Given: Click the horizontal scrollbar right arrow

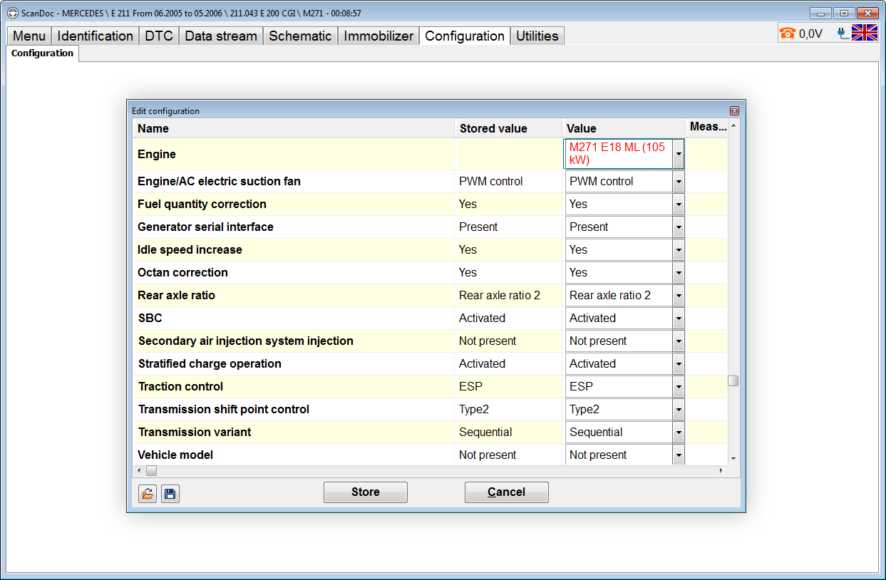Looking at the screenshot, I should pyautogui.click(x=720, y=471).
